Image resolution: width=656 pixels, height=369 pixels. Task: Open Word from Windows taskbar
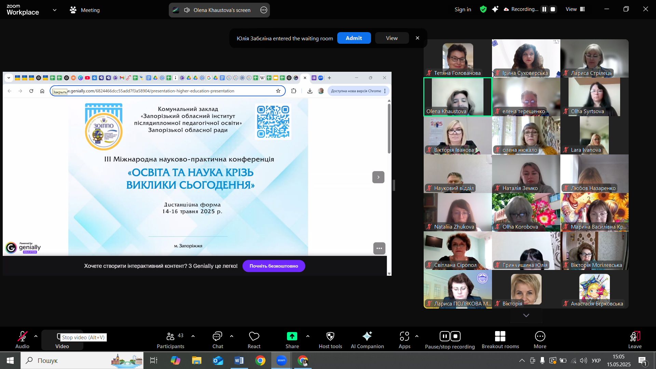point(239,360)
